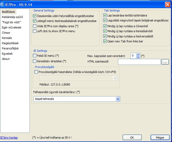This screenshot has height=142, width=172.
Task: Enable Felső IE menü checkbox
Action: tap(34, 56)
